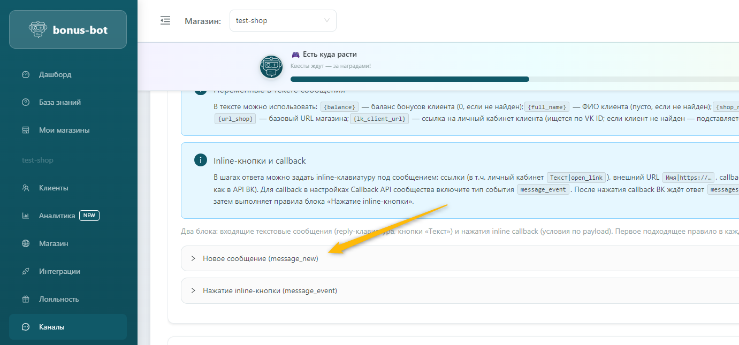
Task: Click the {url_shop} variable code tag
Action: (235, 119)
